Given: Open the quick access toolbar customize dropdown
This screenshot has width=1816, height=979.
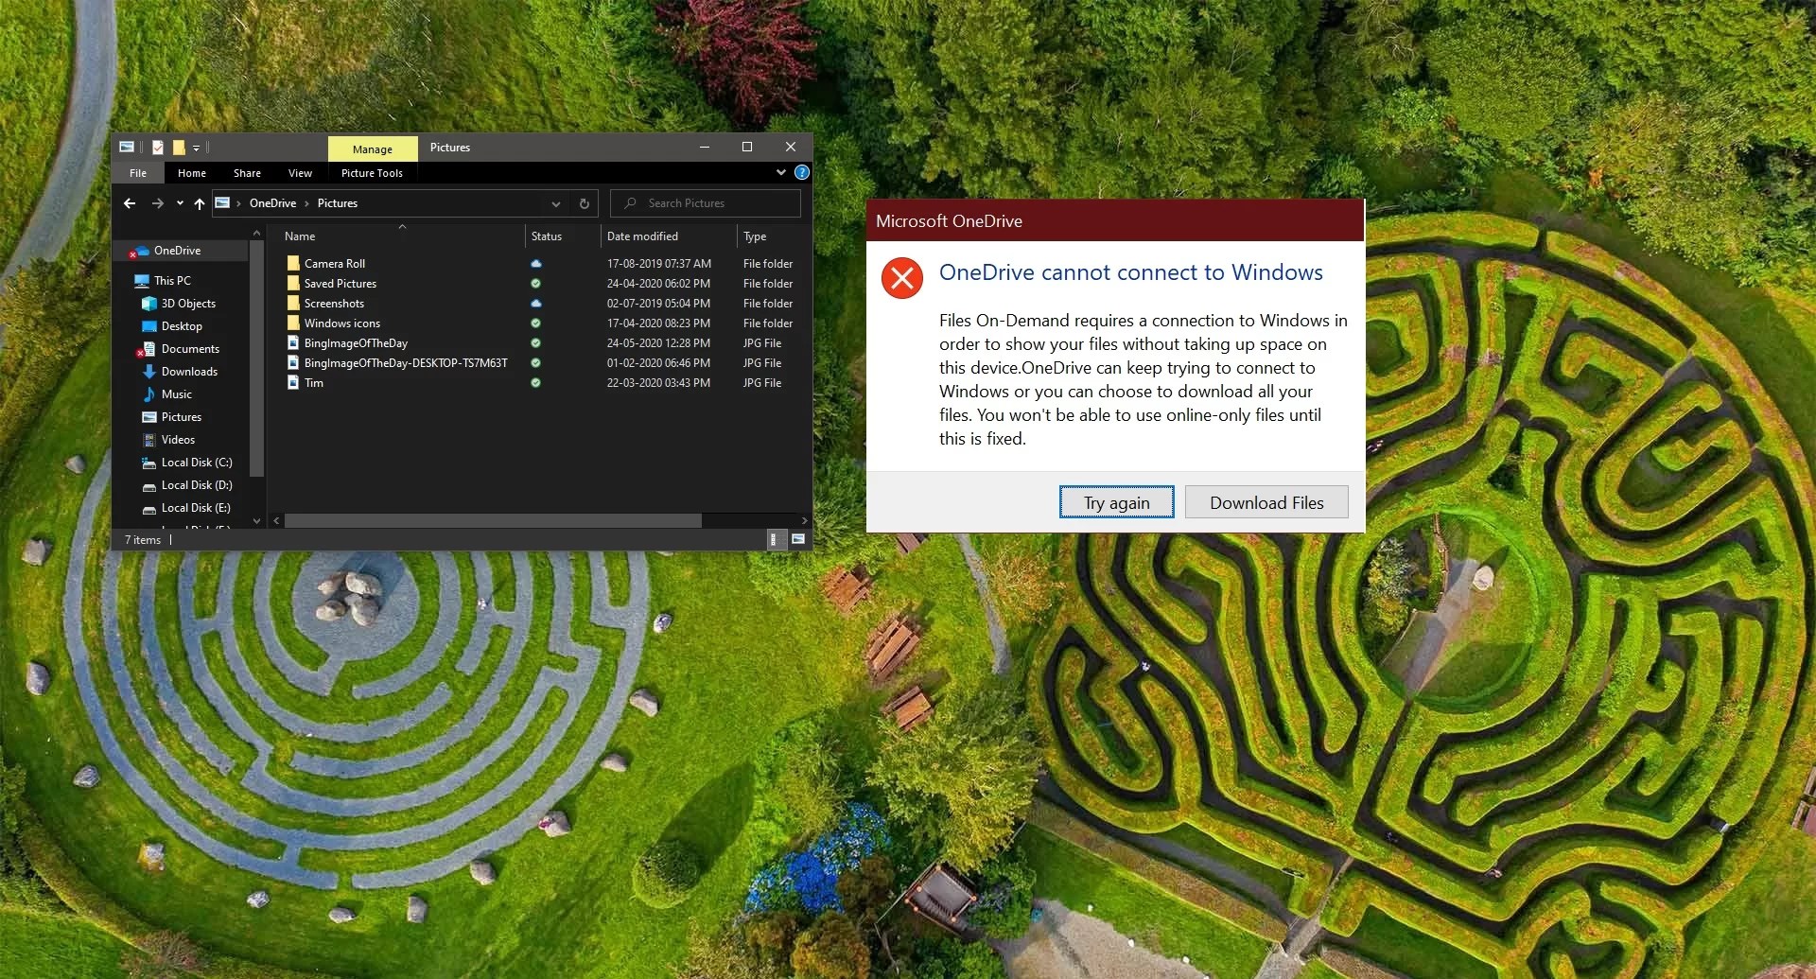Looking at the screenshot, I should coord(197,148).
